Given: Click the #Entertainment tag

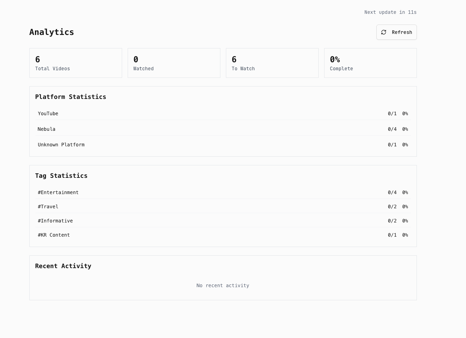Looking at the screenshot, I should click(58, 192).
